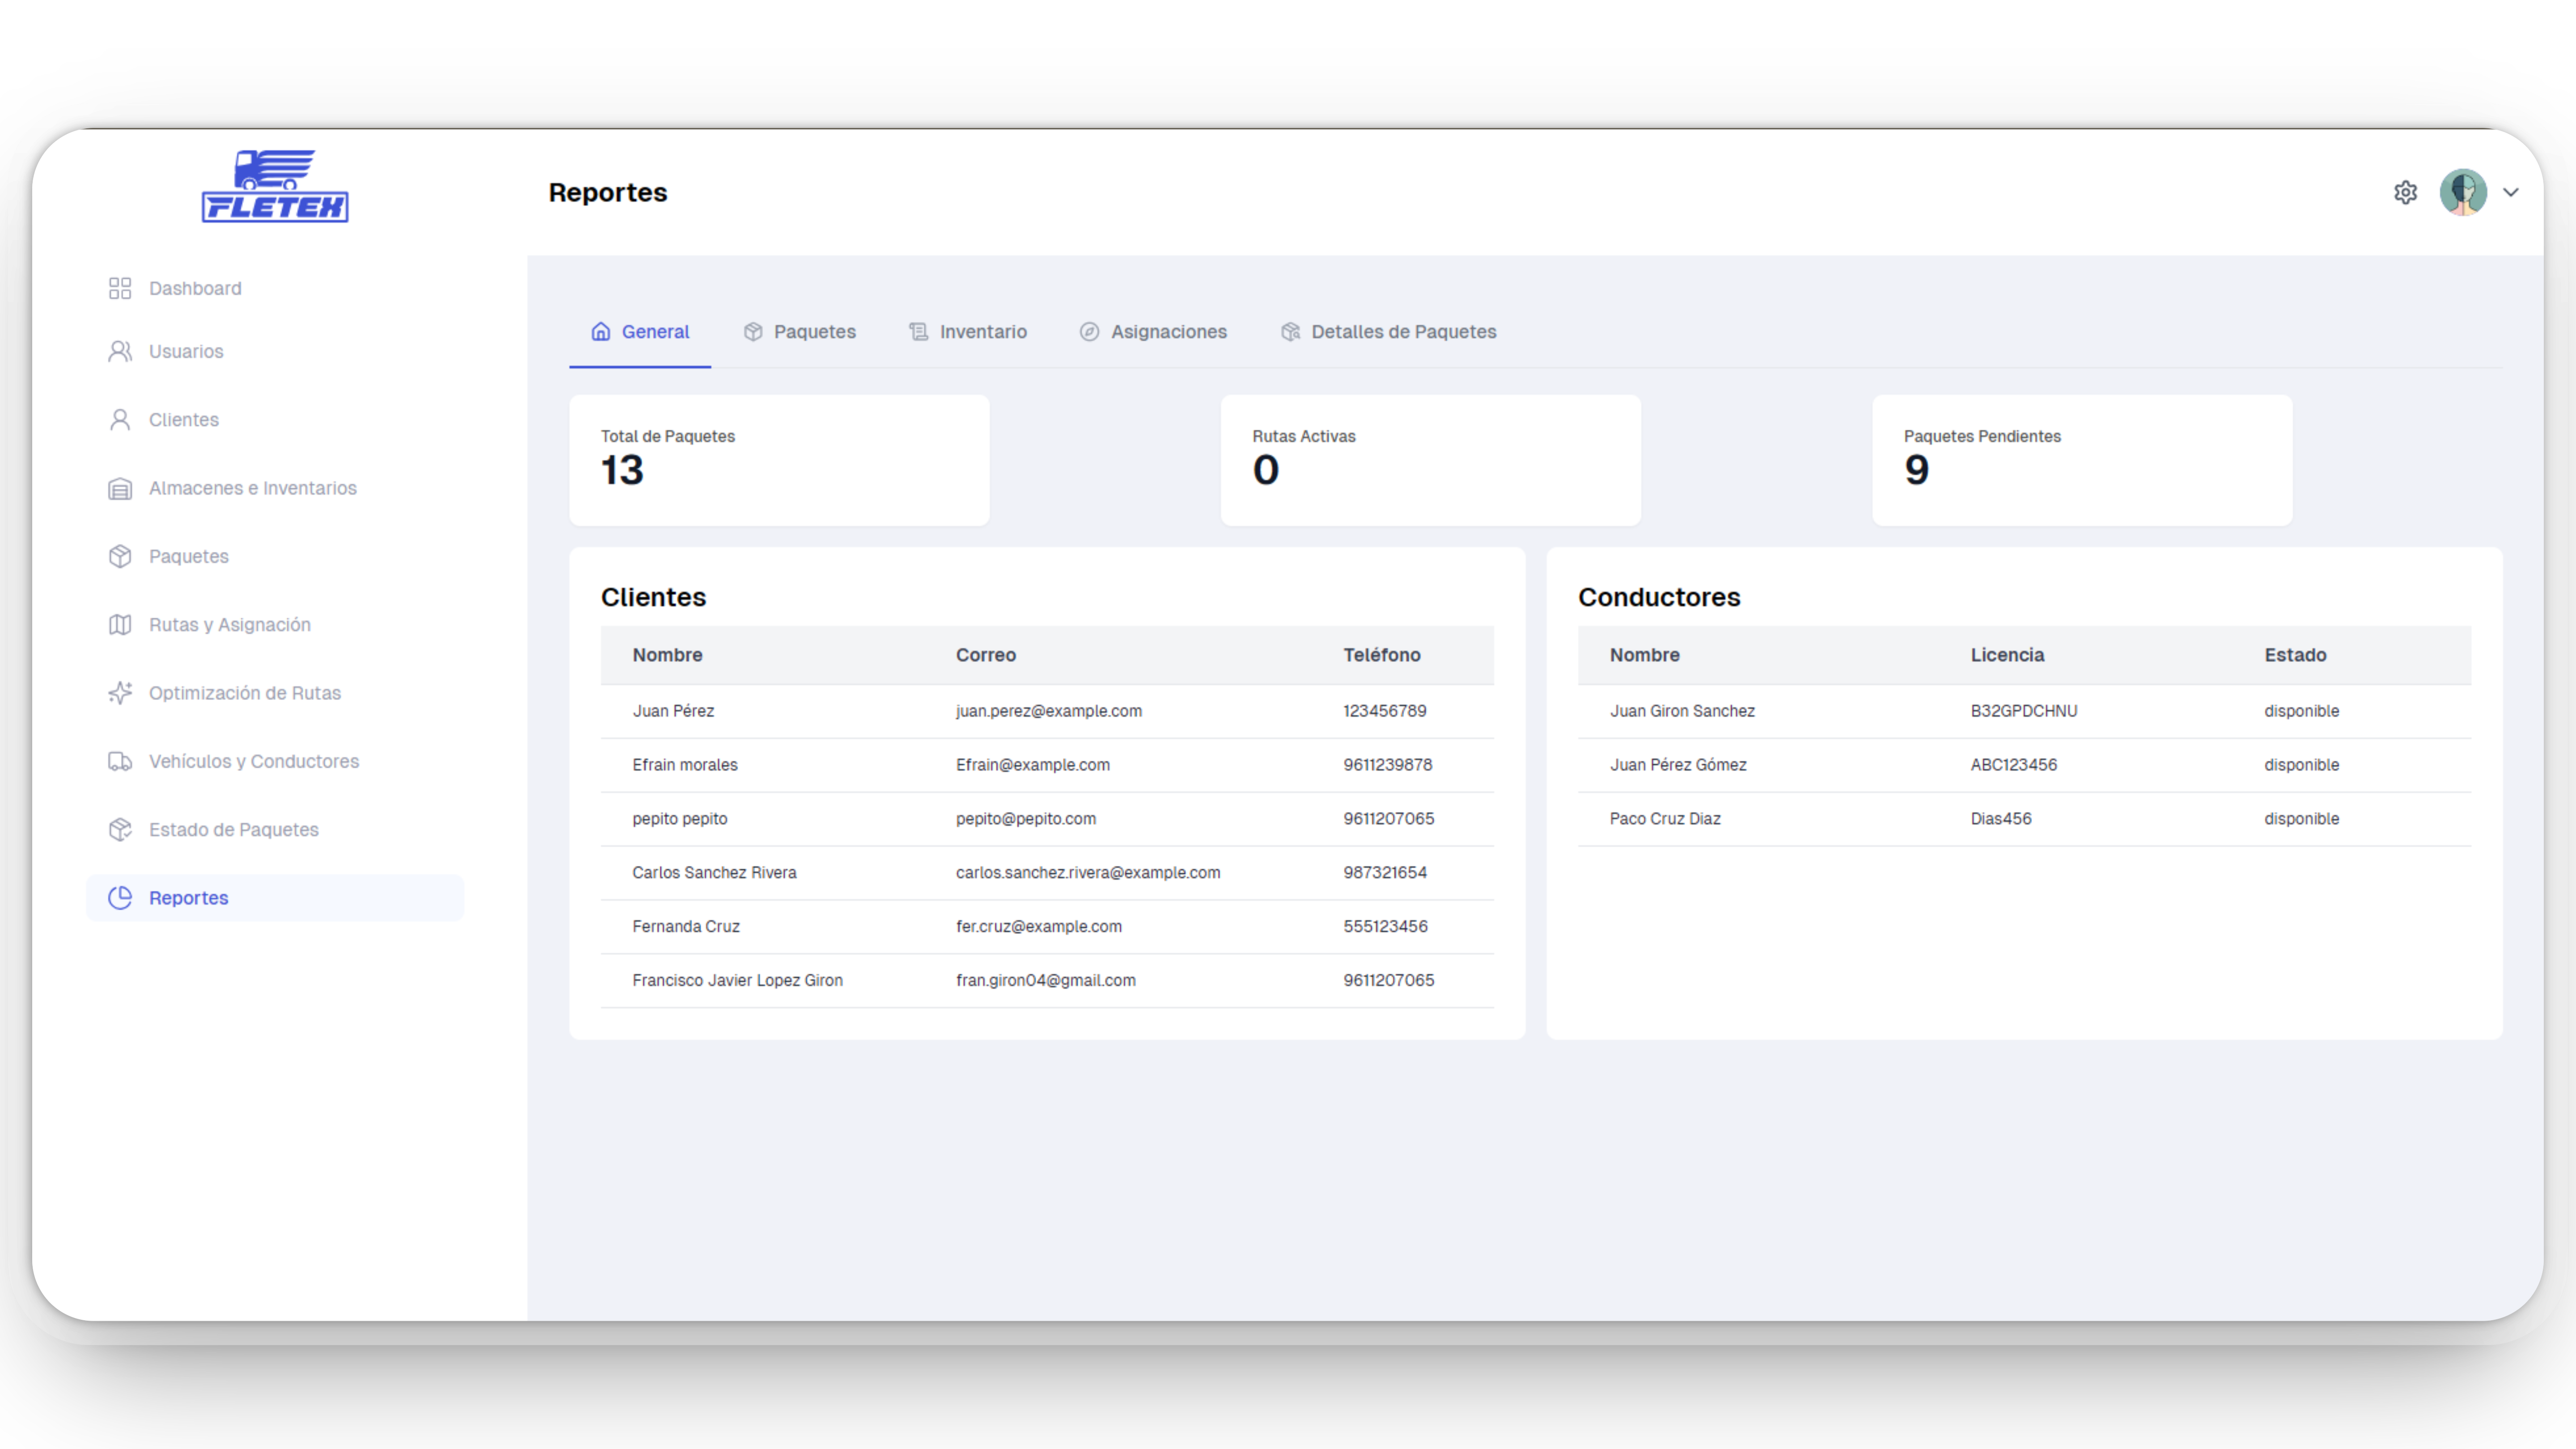Navigate to Vehículos y Conductores
The image size is (2576, 1449).
[x=275, y=761]
